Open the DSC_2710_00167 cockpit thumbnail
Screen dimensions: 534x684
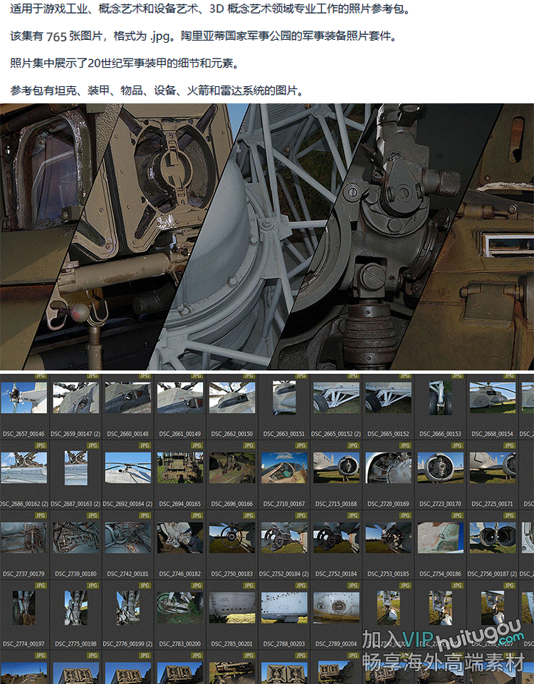[284, 467]
